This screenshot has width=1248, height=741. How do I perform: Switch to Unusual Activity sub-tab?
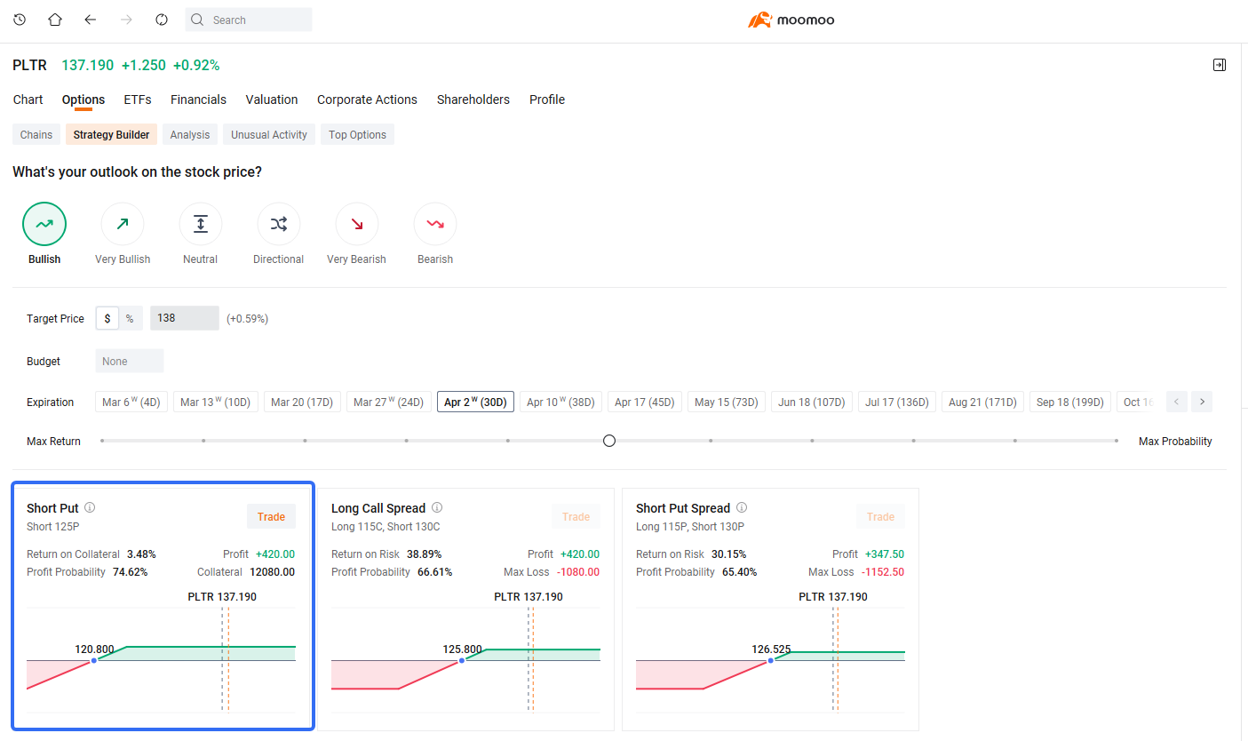point(269,135)
